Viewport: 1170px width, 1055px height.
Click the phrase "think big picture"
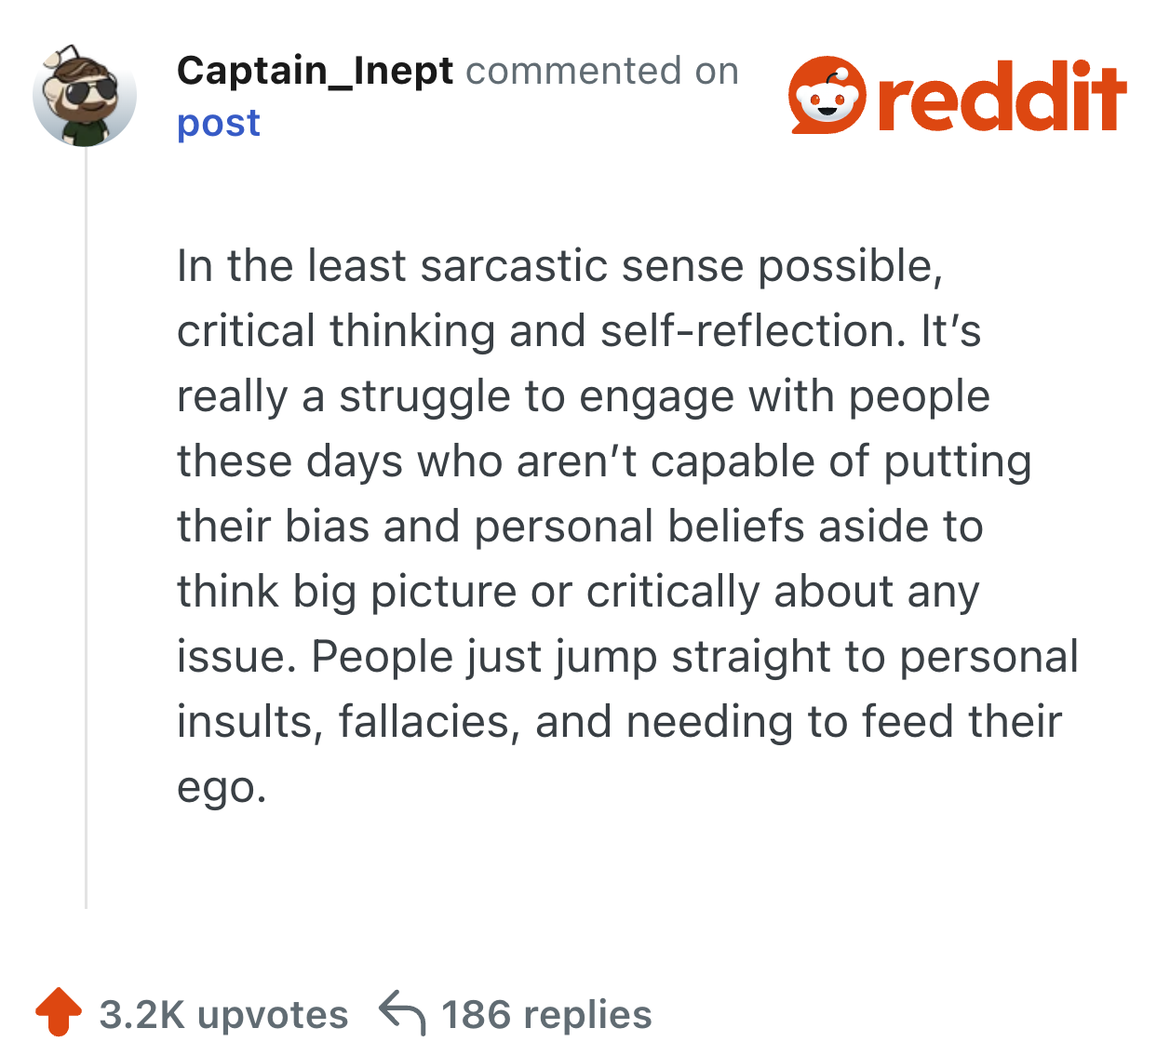click(x=346, y=592)
